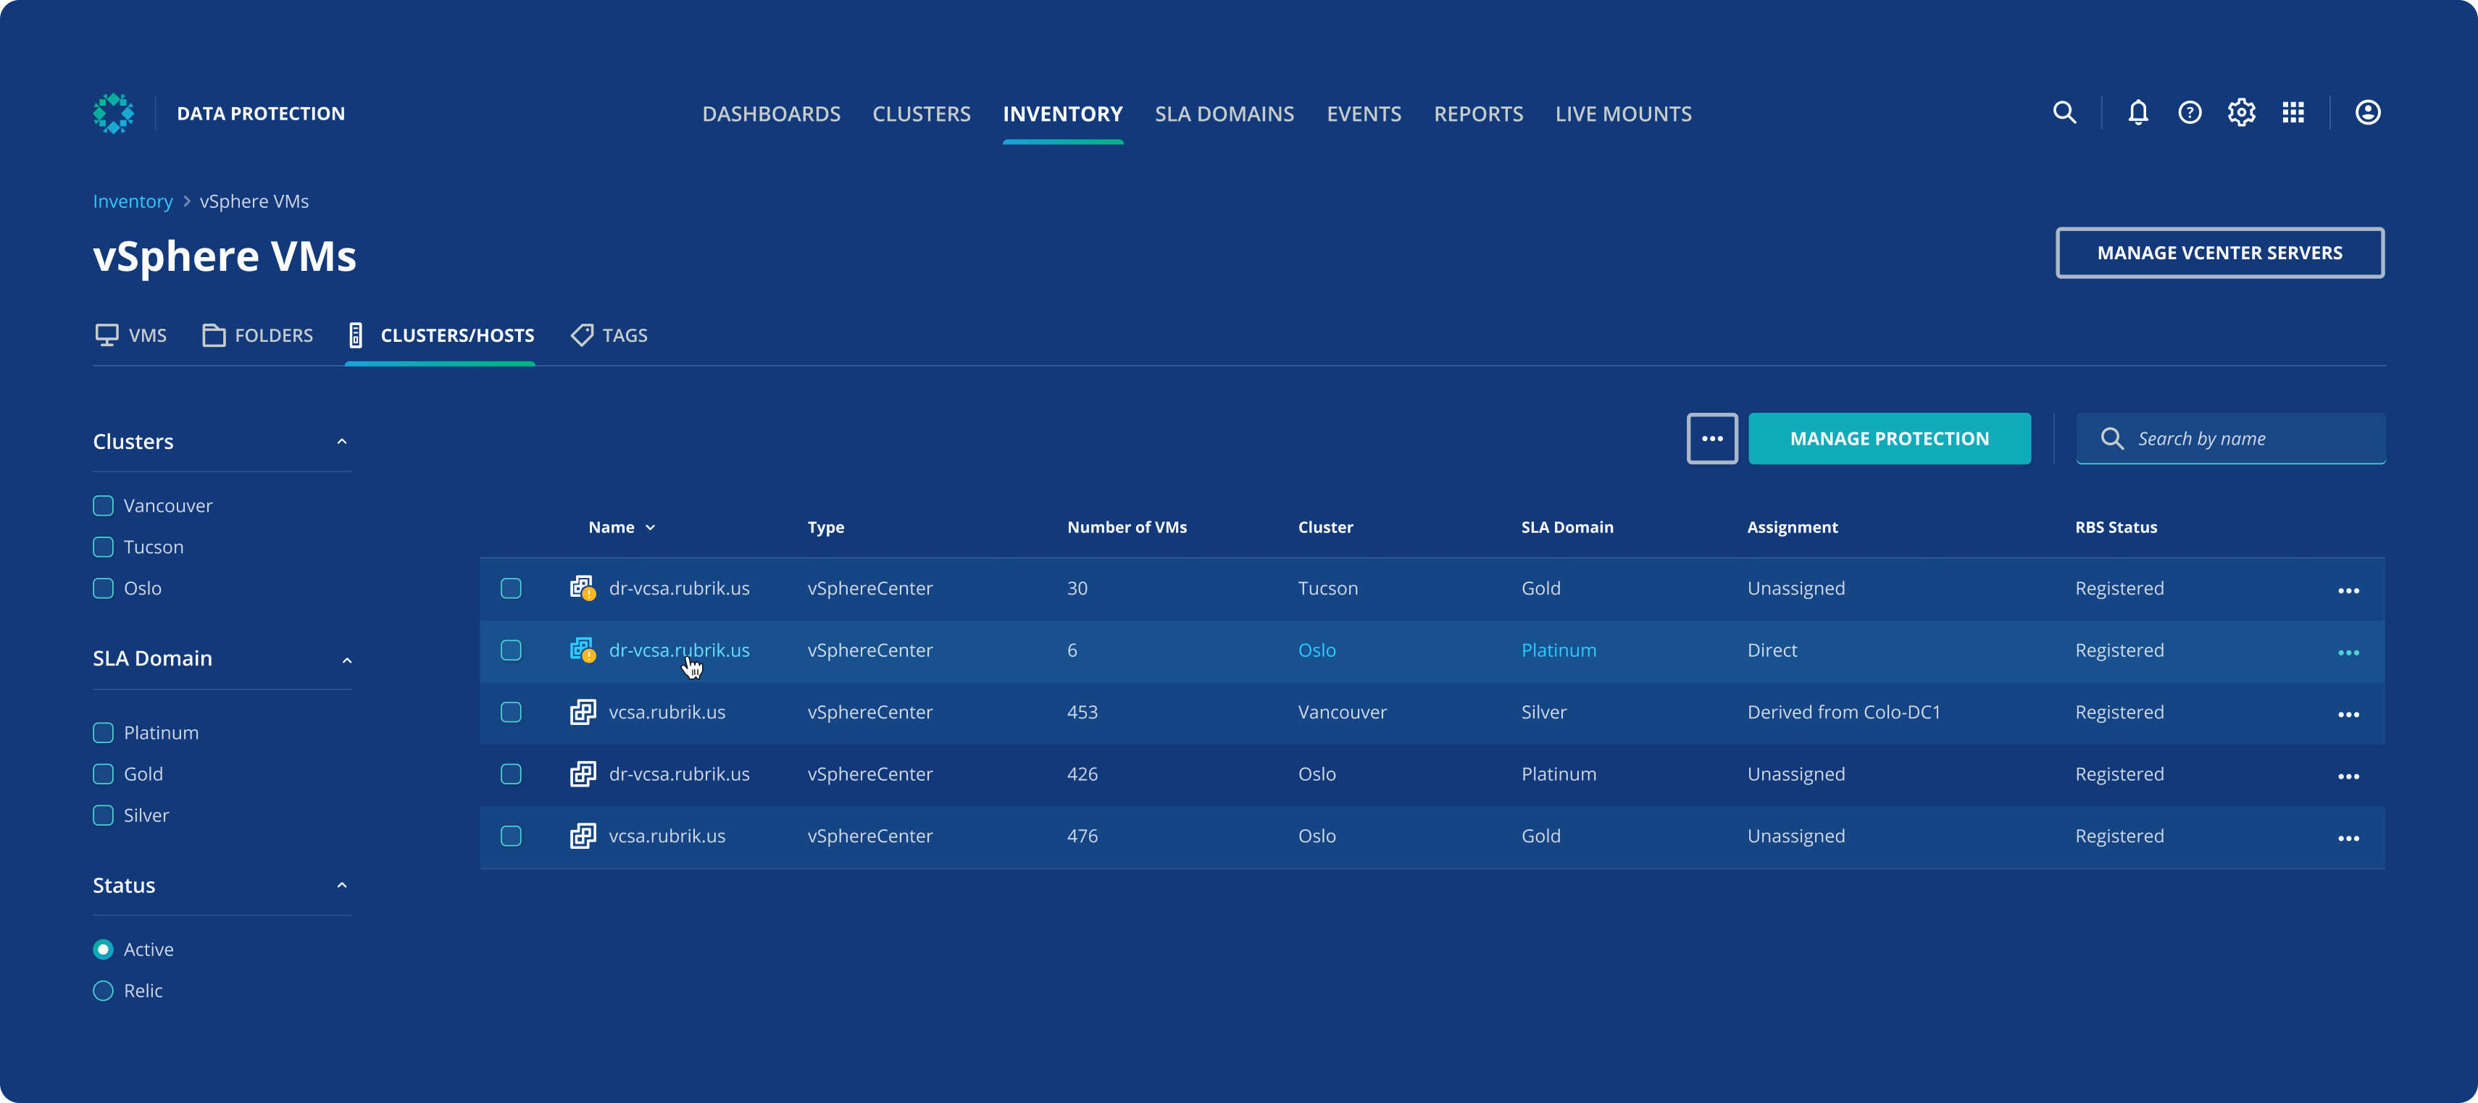This screenshot has height=1103, width=2478.
Task: Open row actions menu for Vancouver row
Action: (x=2348, y=715)
